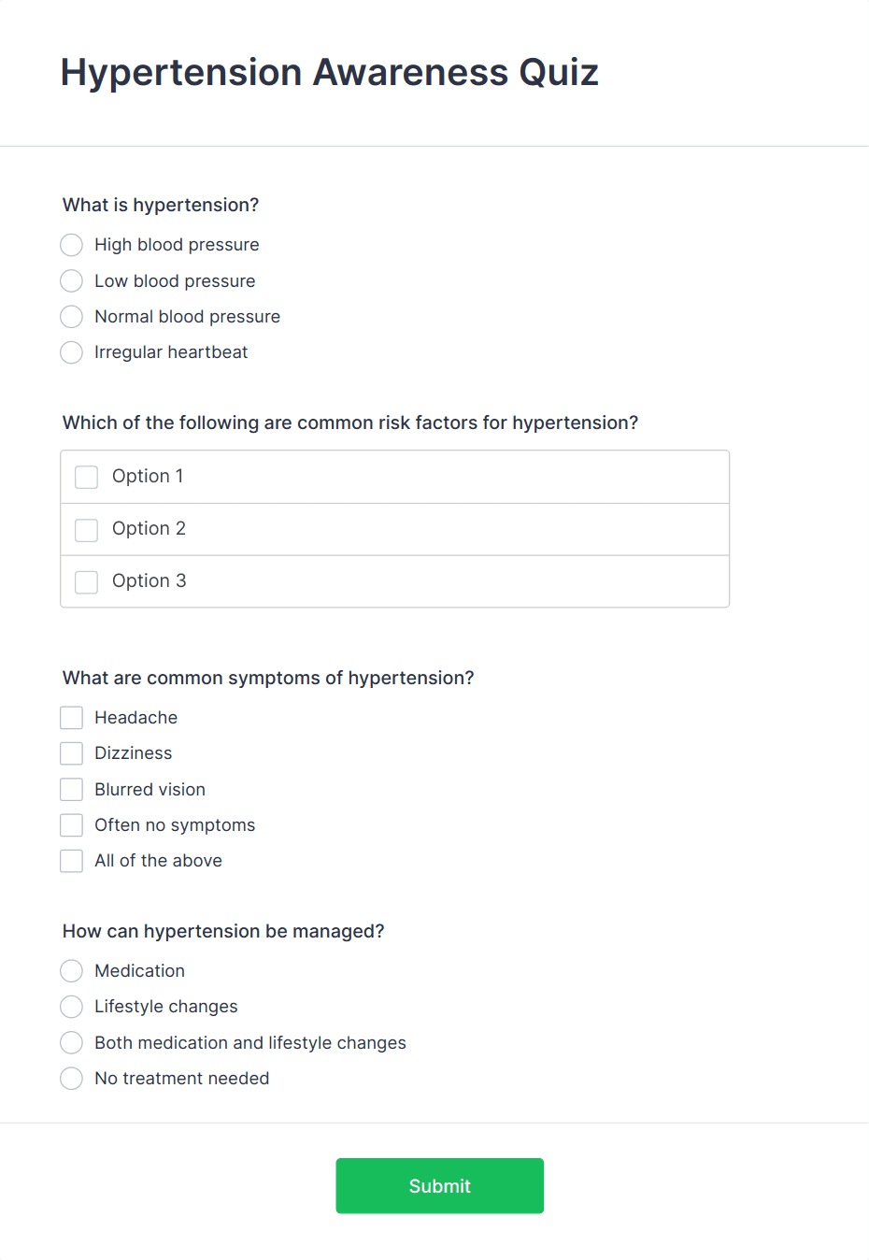Select All of the above checkbox

click(x=72, y=861)
